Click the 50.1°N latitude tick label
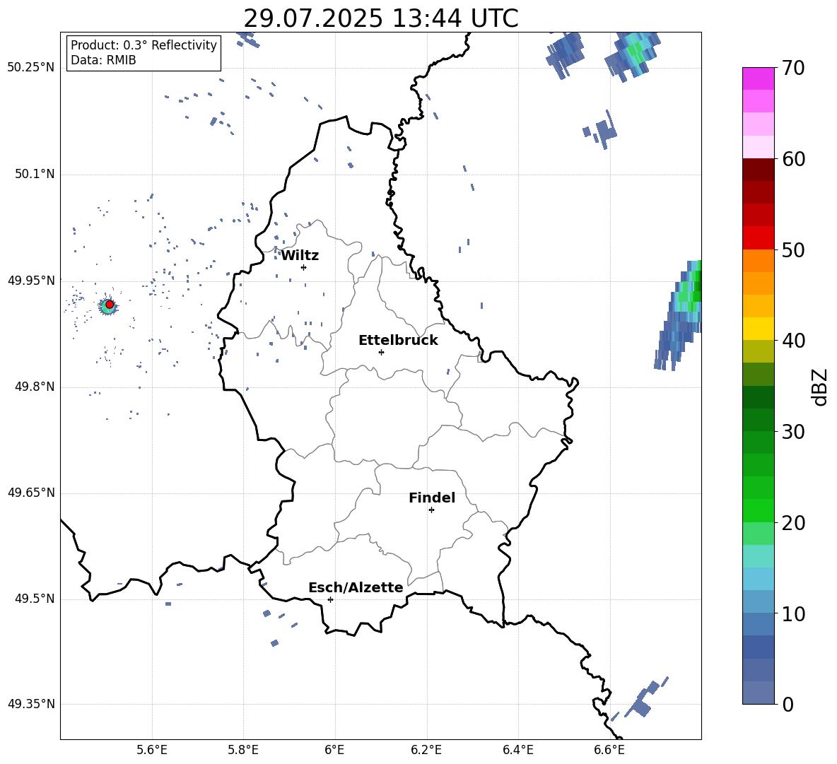Screen dimensions: 837x764 coord(34,175)
